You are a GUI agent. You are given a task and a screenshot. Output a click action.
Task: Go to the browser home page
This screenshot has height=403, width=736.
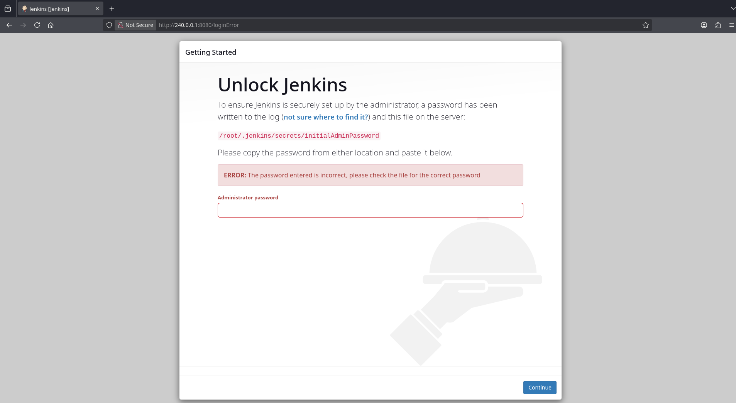click(51, 25)
